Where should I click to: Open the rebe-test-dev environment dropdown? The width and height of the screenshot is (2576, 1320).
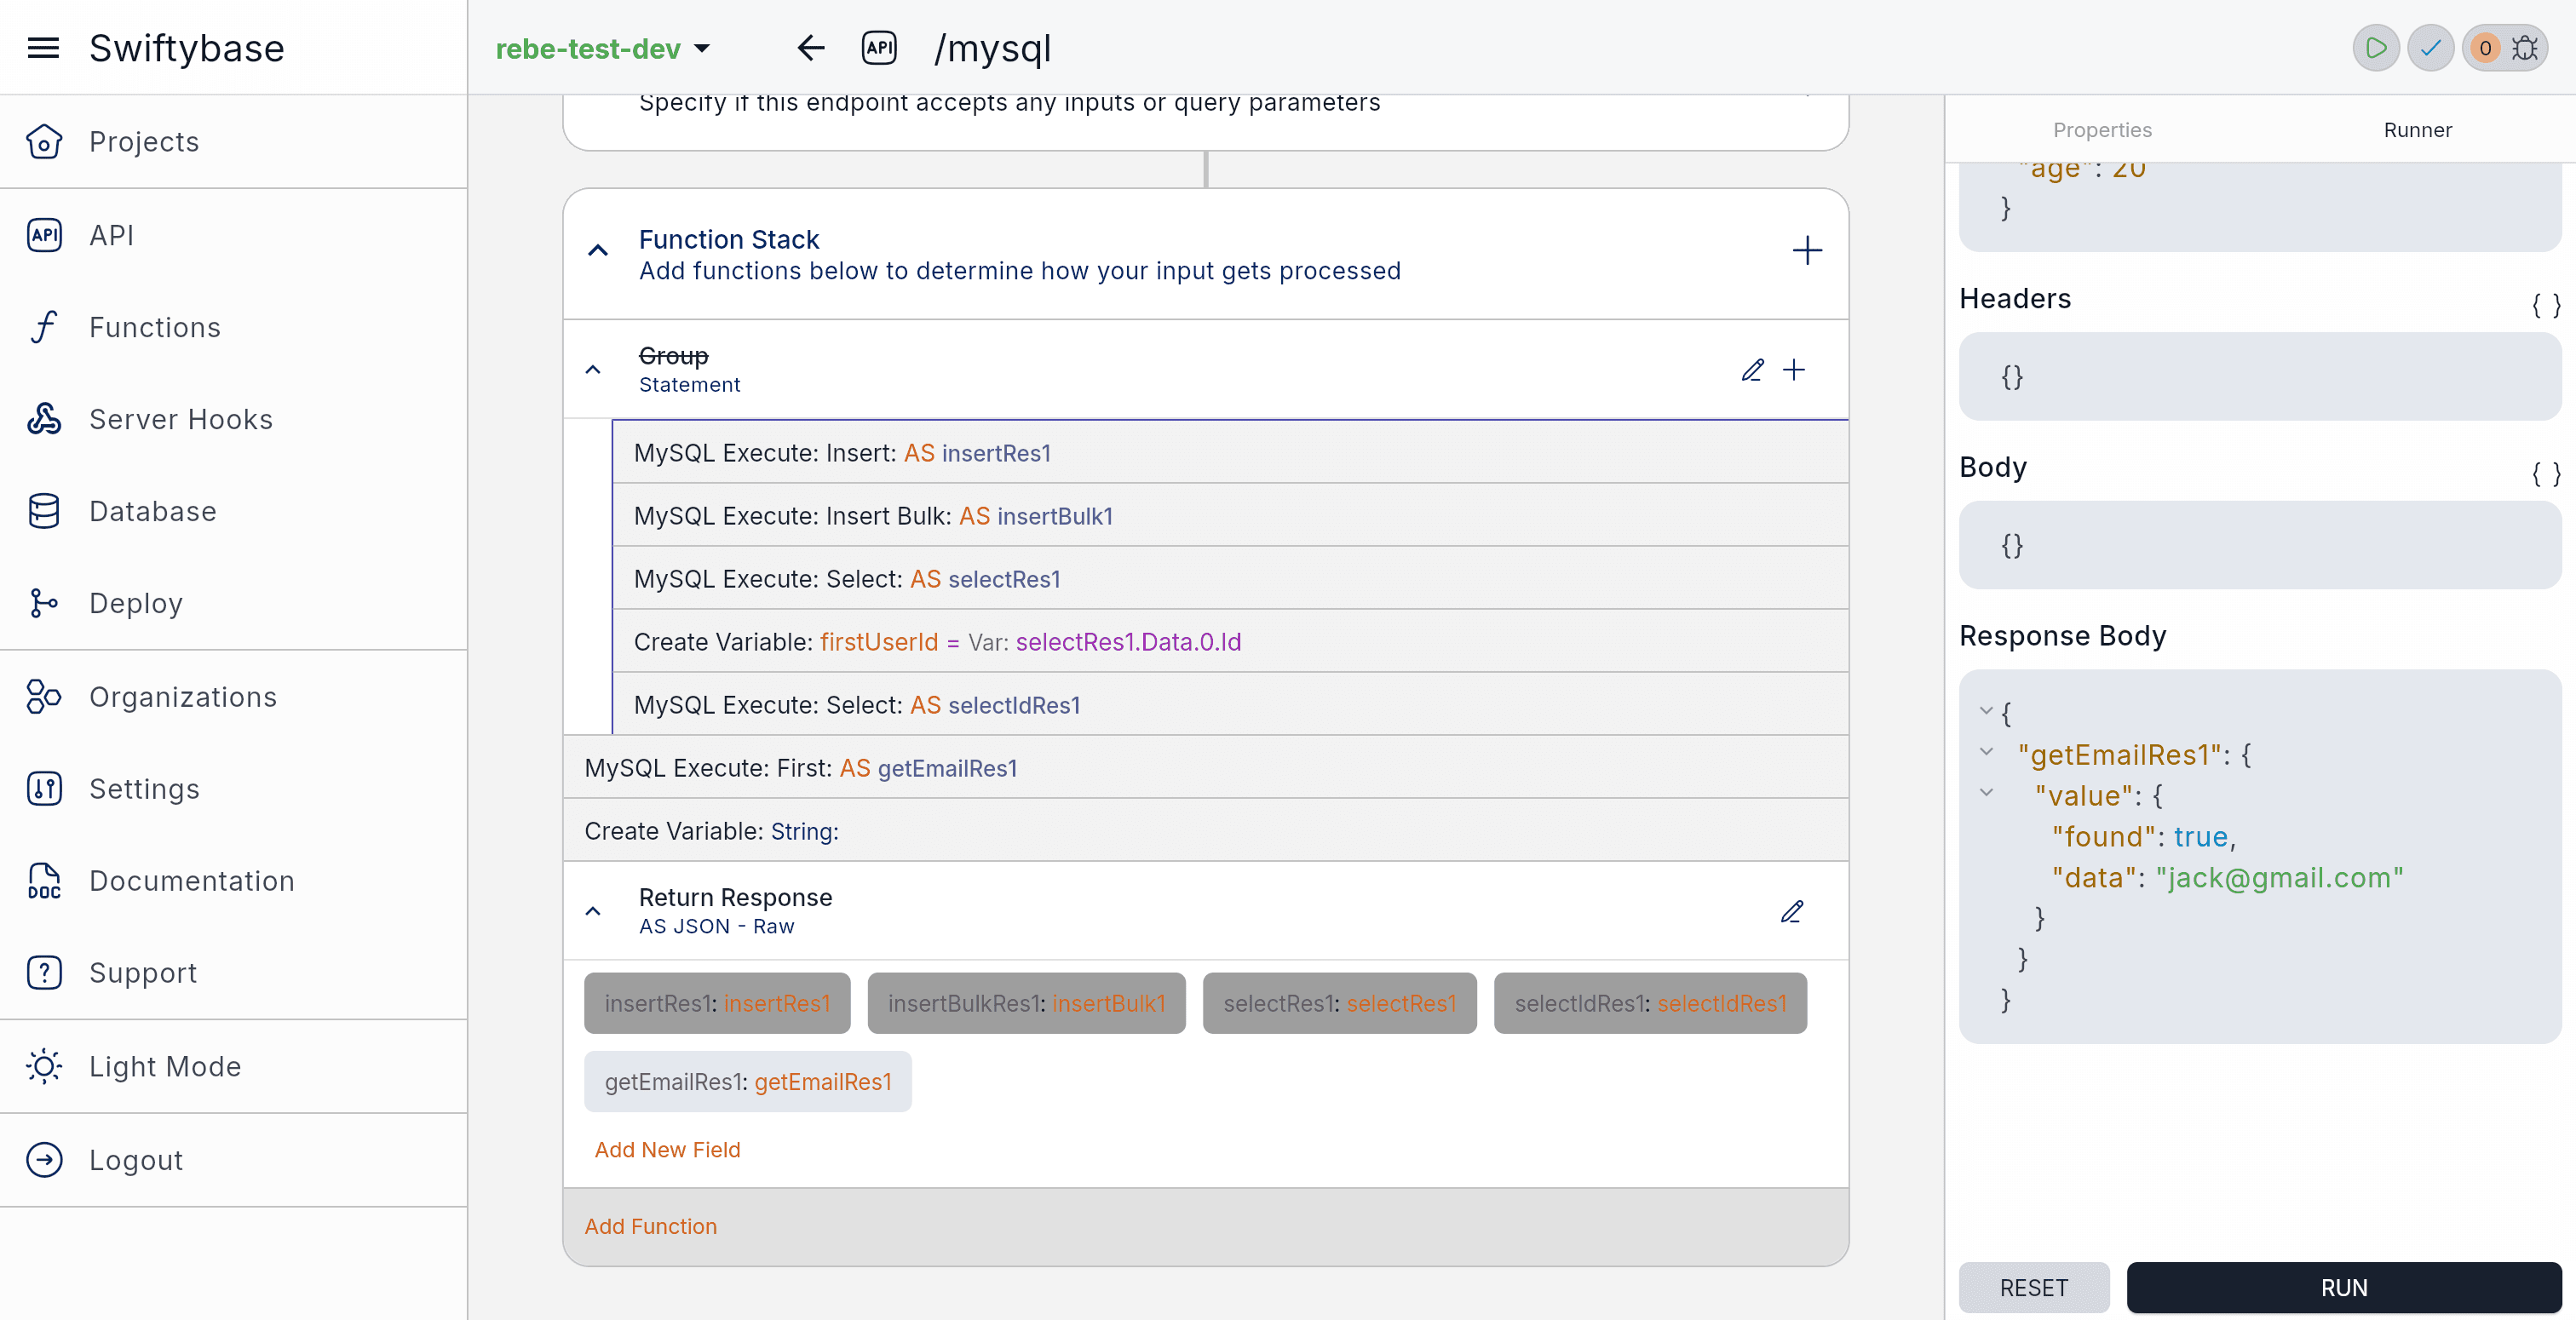pos(603,48)
